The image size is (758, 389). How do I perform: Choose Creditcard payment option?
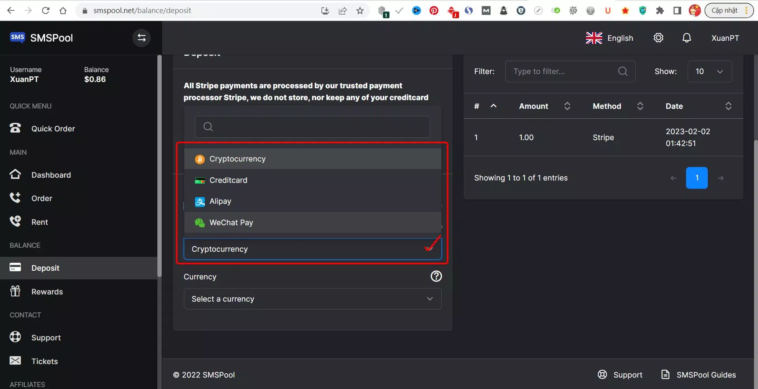click(312, 180)
